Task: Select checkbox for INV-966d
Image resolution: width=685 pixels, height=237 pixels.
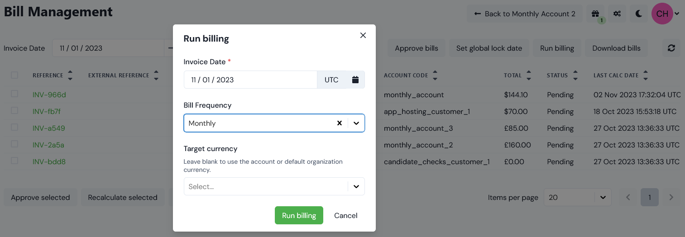Action: pos(14,94)
